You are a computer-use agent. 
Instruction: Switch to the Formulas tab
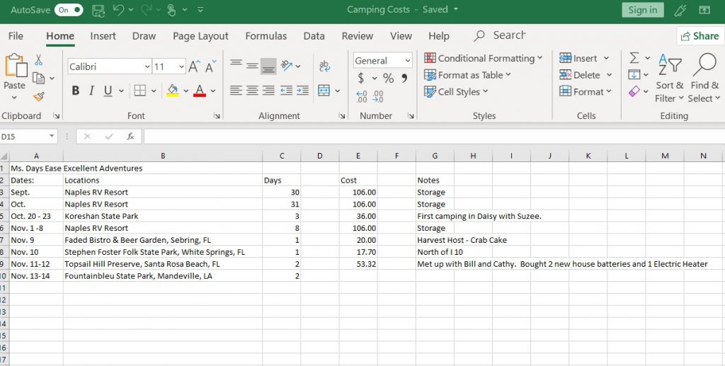[266, 36]
